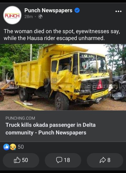
Task: Click the link preview card background
Action: click(x=63, y=126)
